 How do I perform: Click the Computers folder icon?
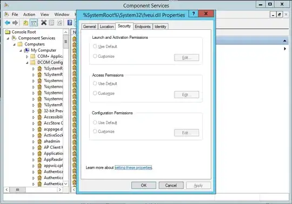(x=20, y=44)
